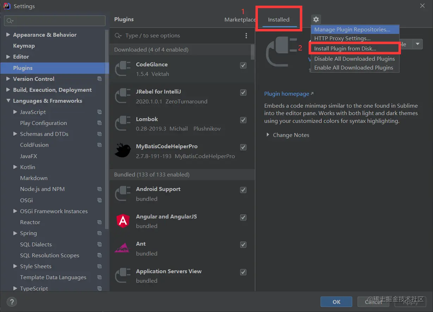Click the project-level icon next to Reactor

pos(99,222)
